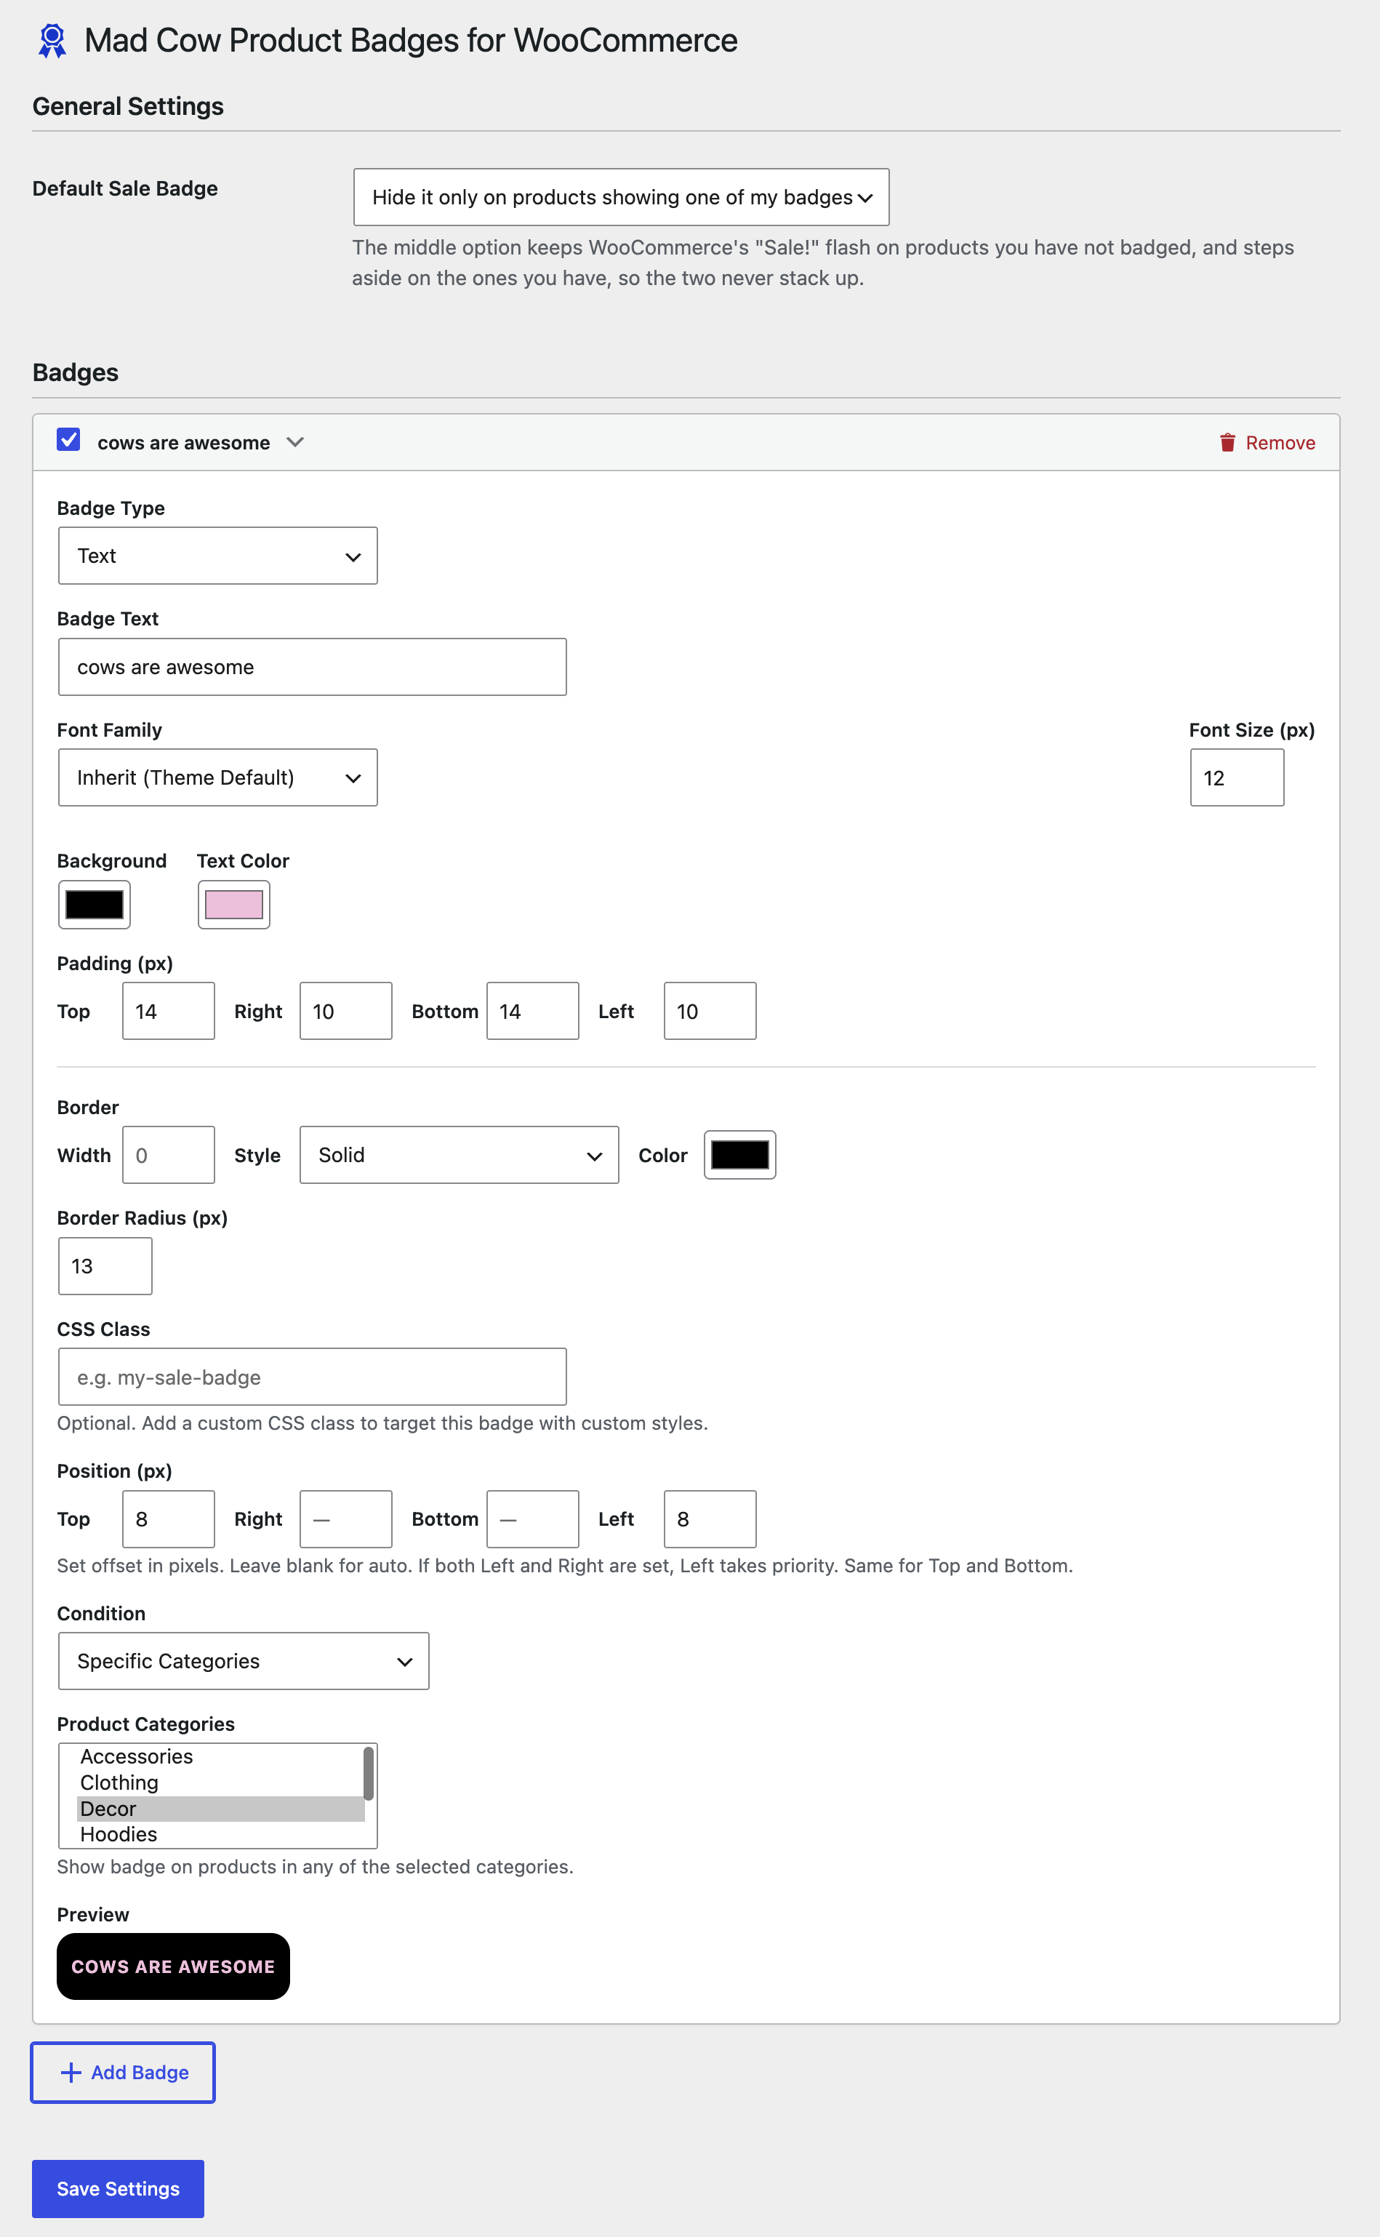Open the Background color picker

(x=94, y=905)
